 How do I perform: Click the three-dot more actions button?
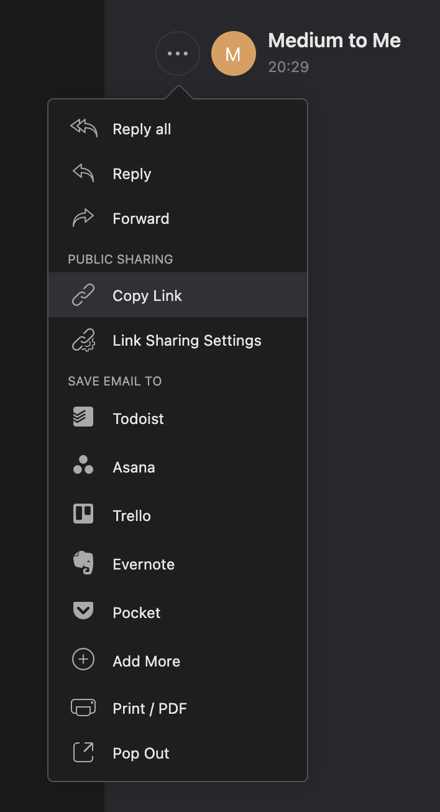178,53
